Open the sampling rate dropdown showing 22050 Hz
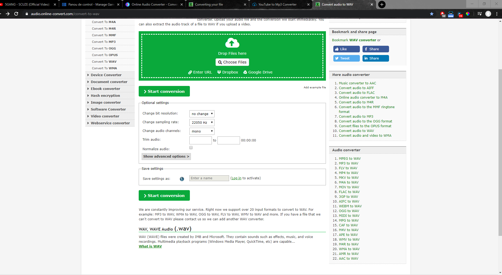The image size is (502, 275). pos(202,122)
